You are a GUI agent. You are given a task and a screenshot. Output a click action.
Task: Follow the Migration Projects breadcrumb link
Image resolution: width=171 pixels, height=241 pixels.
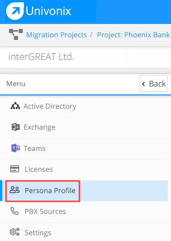click(x=57, y=35)
